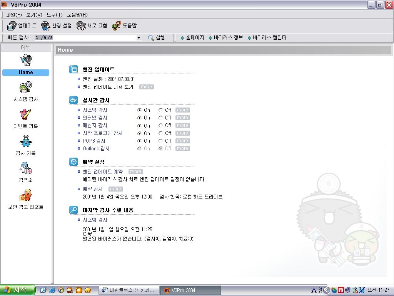Select the Home sidebar icon
Viewport: 394px width, 296px height.
click(x=26, y=60)
